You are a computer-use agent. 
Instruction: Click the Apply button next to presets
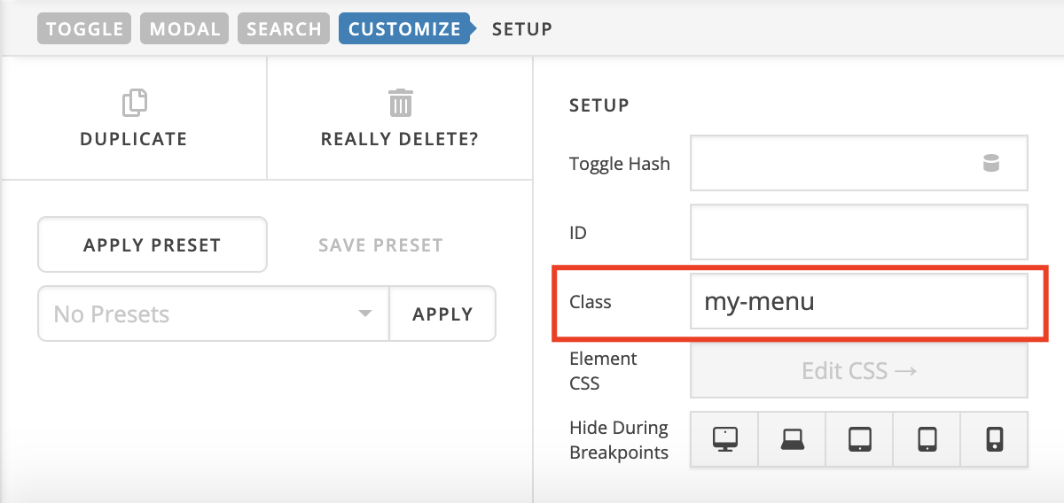(442, 313)
